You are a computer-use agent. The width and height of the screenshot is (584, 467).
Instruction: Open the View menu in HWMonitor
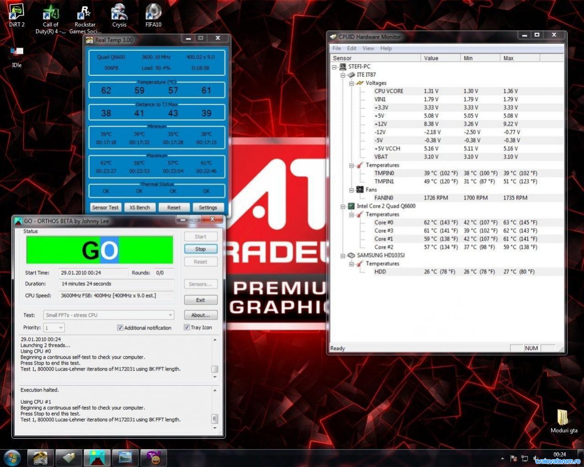coord(368,48)
